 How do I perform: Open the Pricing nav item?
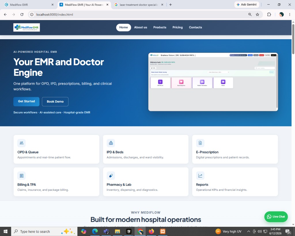point(177,27)
